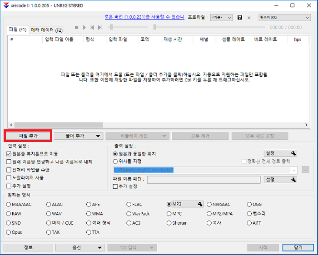This screenshot has height=255, width=318.
Task: Click the next track icon
Action: click(100, 27)
